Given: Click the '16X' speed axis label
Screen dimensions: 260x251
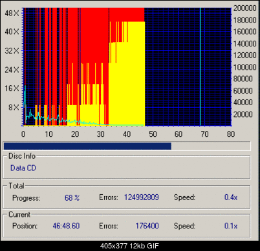Looking at the screenshot, I should 12,88.
